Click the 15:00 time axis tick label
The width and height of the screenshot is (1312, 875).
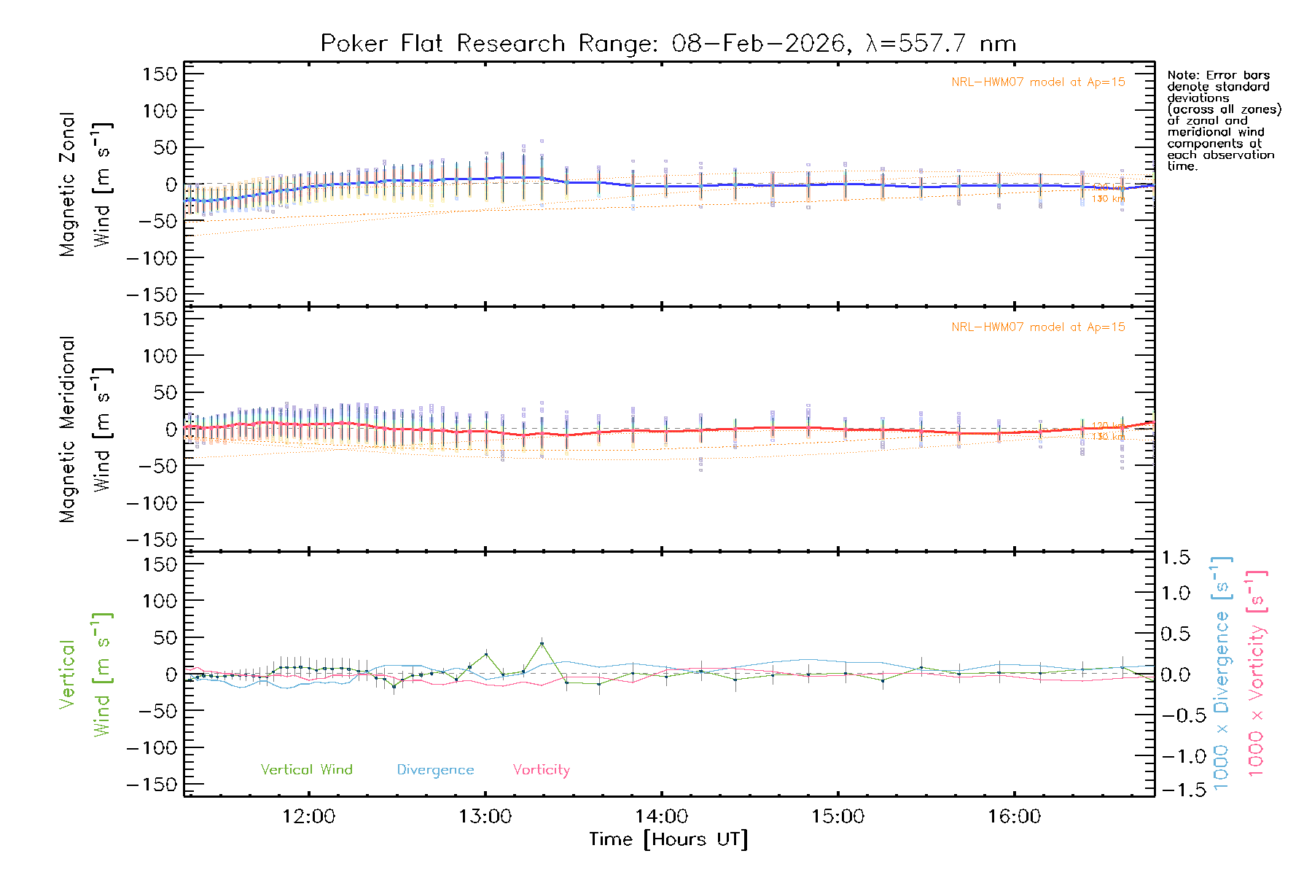coord(837,816)
